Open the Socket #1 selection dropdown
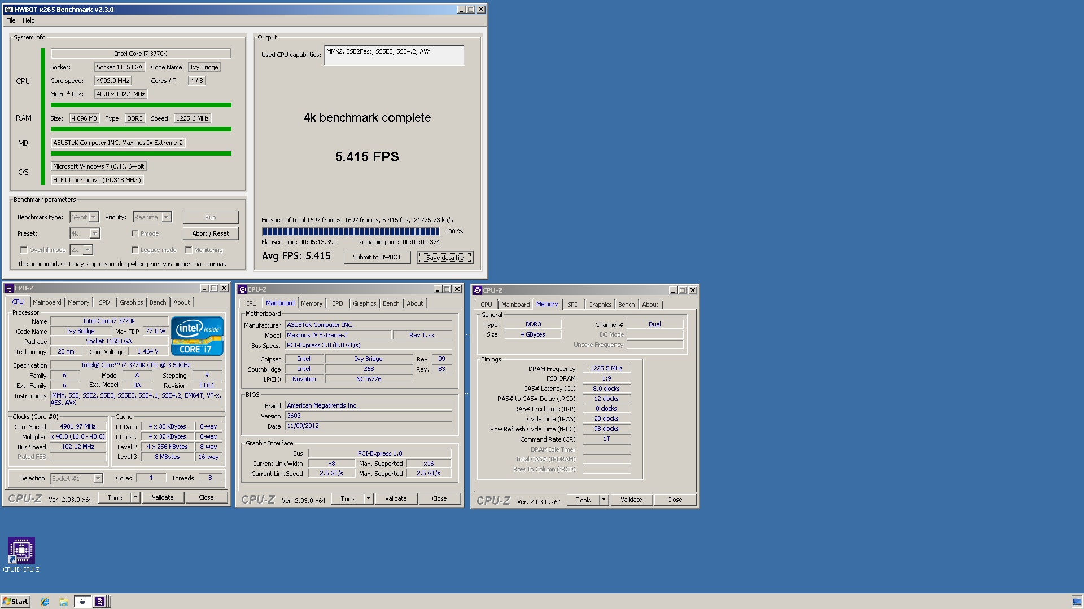The height and width of the screenshot is (609, 1084). (x=98, y=479)
